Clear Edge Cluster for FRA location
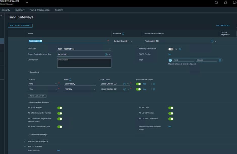Image resolution: width=237 pixels, height=154 pixels. [125, 89]
